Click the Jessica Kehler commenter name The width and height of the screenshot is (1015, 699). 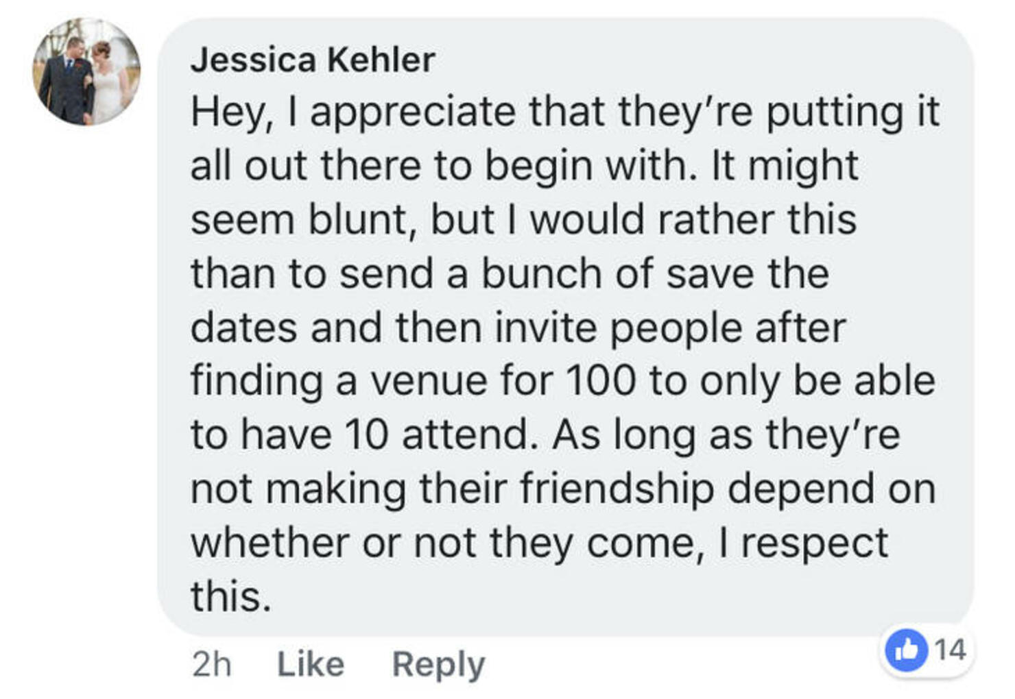coord(313,60)
